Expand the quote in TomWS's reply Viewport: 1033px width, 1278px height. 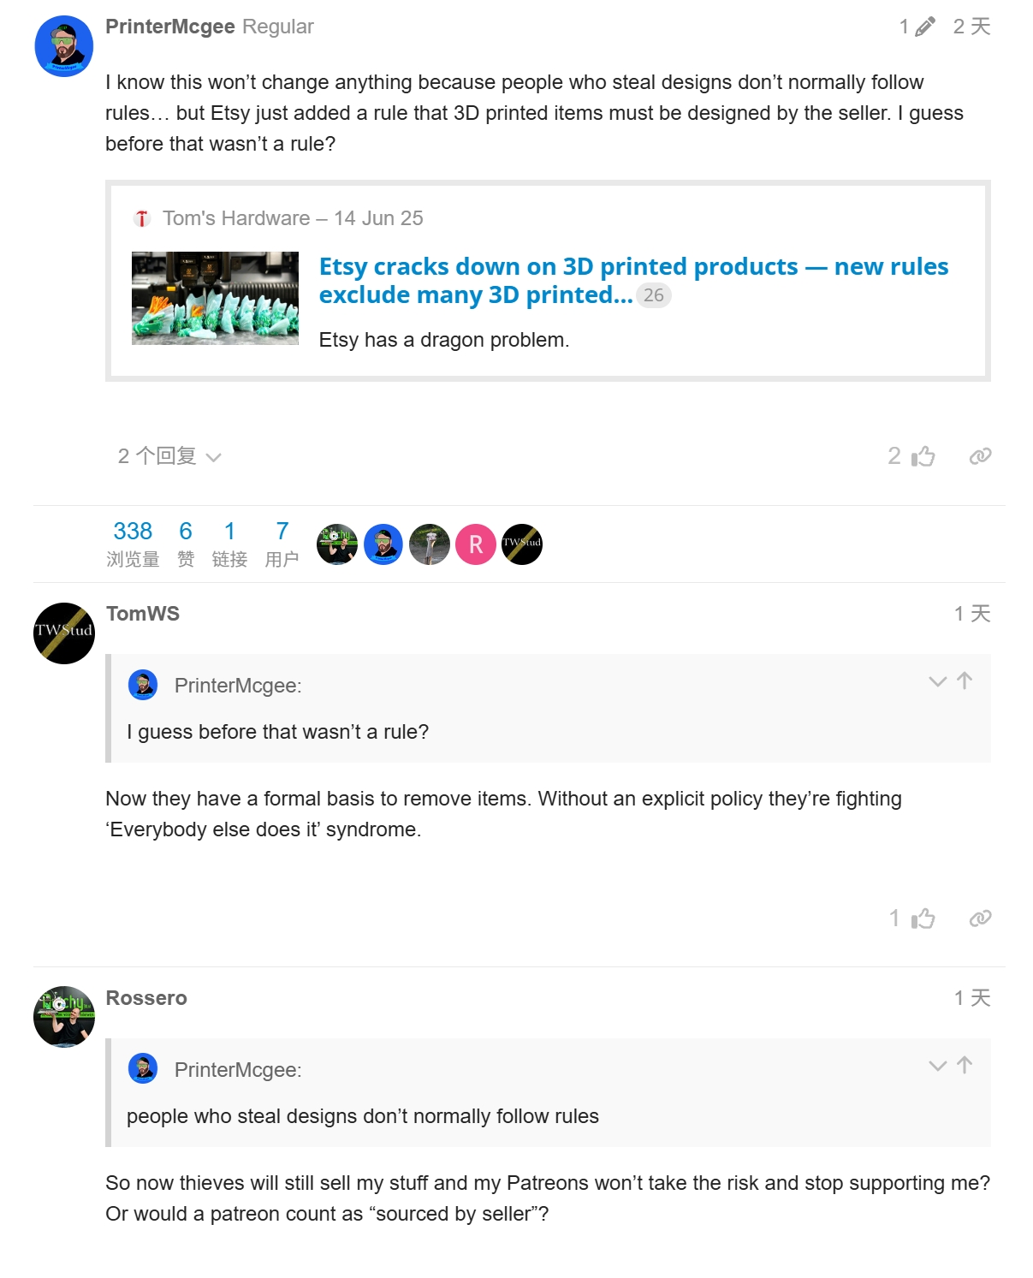(937, 681)
